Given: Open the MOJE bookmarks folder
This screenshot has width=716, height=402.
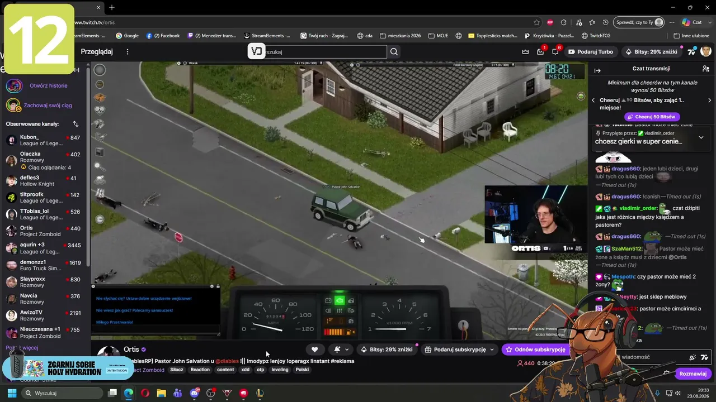Looking at the screenshot, I should [x=438, y=36].
